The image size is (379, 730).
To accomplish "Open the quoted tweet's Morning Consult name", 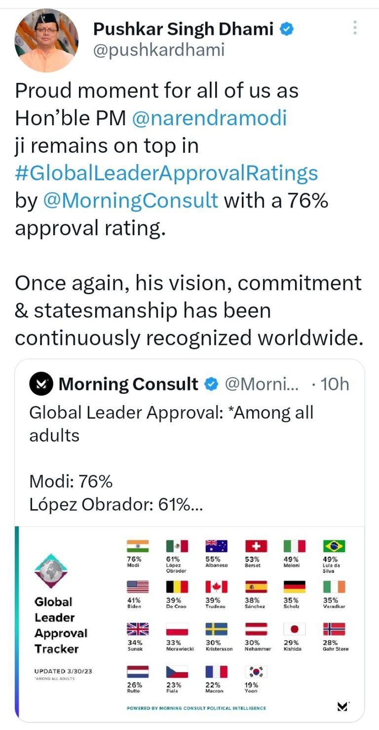I will (128, 384).
